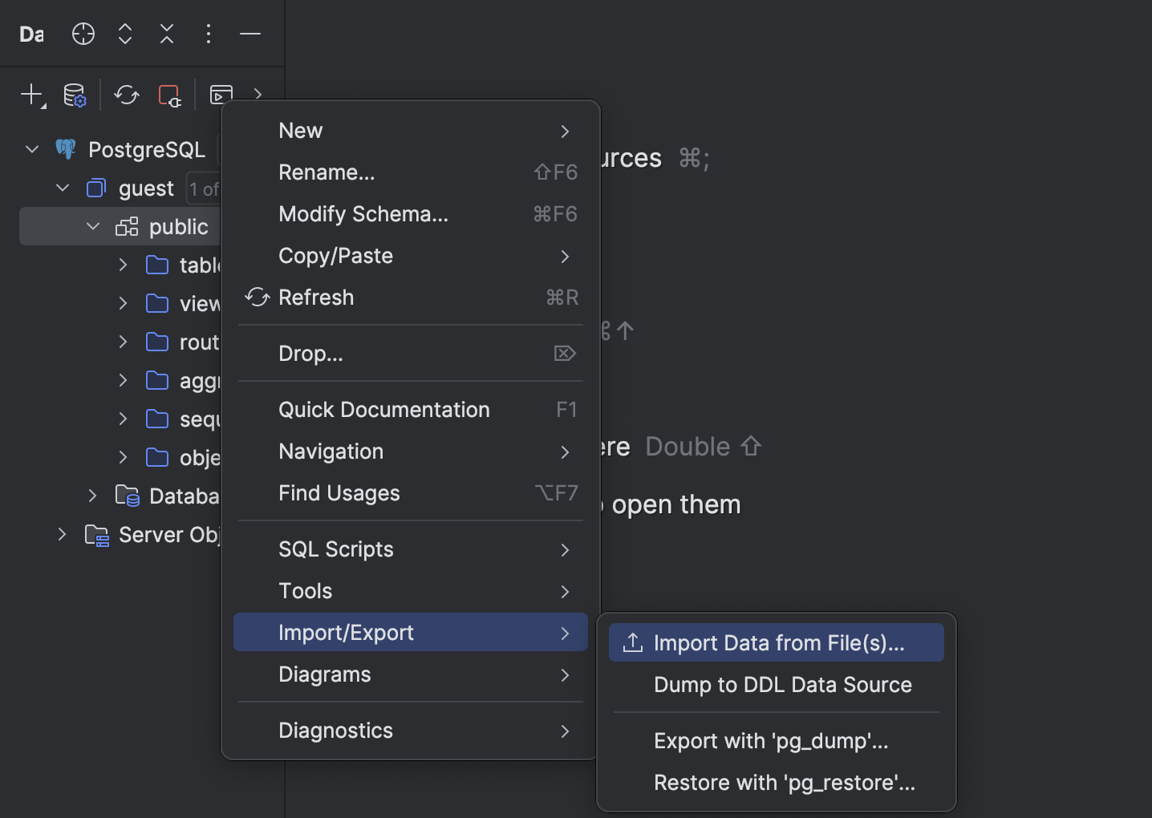Viewport: 1152px width, 818px height.
Task: Click the Select Opened File target icon
Action: pos(83,34)
